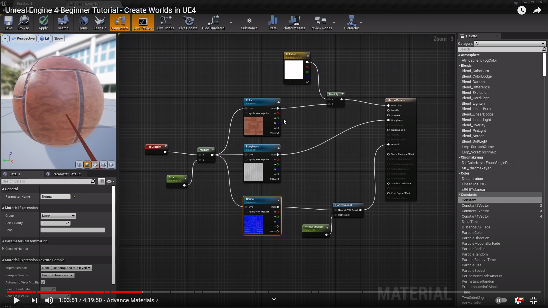Collapse the Blends palette category
The width and height of the screenshot is (548, 308).
point(460,66)
